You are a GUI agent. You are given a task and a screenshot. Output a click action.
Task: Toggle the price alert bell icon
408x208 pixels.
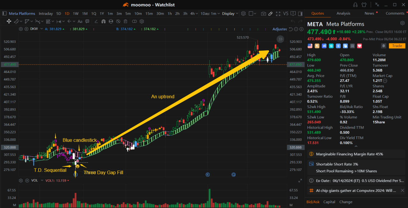pyautogui.click(x=384, y=46)
